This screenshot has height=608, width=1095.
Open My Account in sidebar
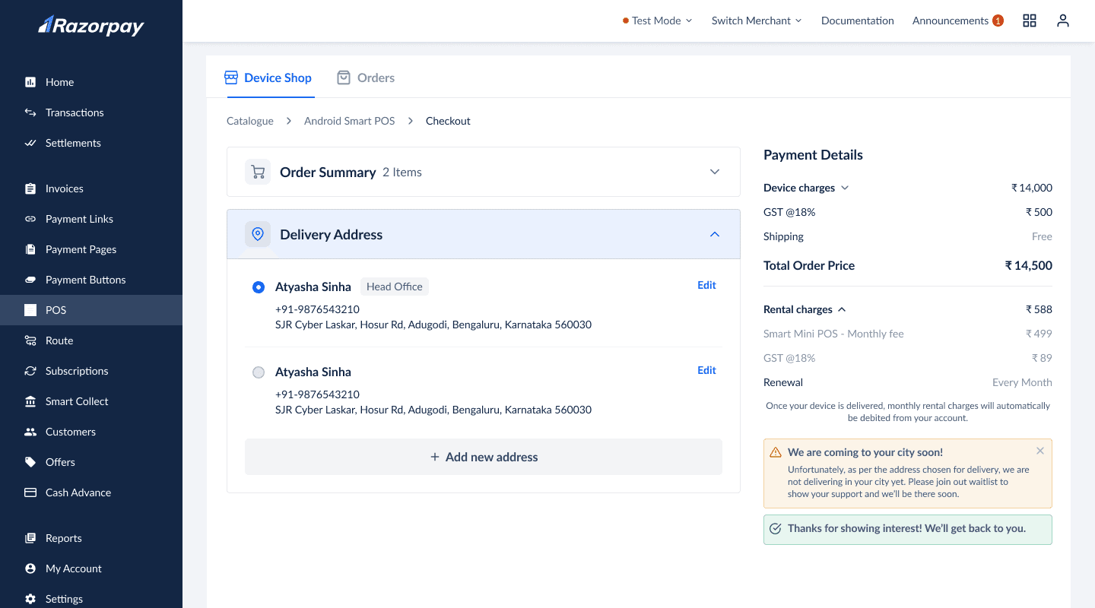pos(91,568)
